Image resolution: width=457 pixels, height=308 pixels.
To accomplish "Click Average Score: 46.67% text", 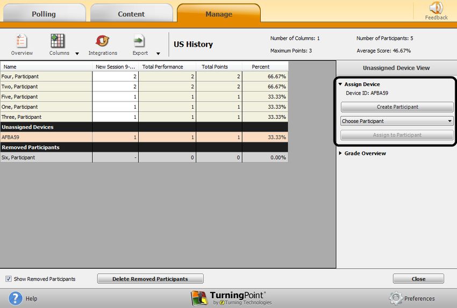I will tap(383, 51).
